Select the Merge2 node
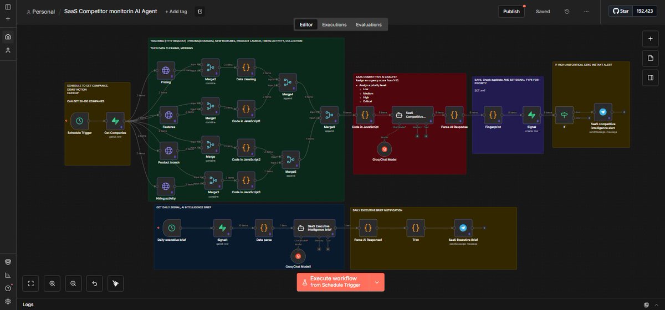This screenshot has height=310, width=665. (x=210, y=67)
